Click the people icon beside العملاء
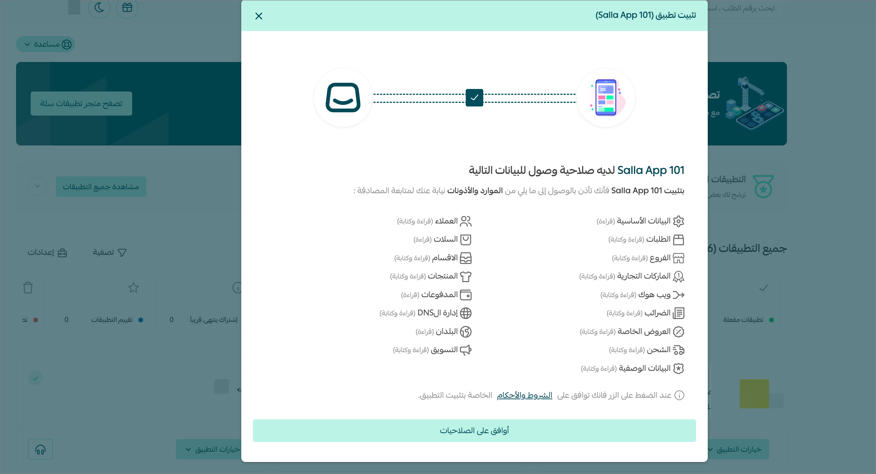The width and height of the screenshot is (876, 474). click(x=466, y=221)
